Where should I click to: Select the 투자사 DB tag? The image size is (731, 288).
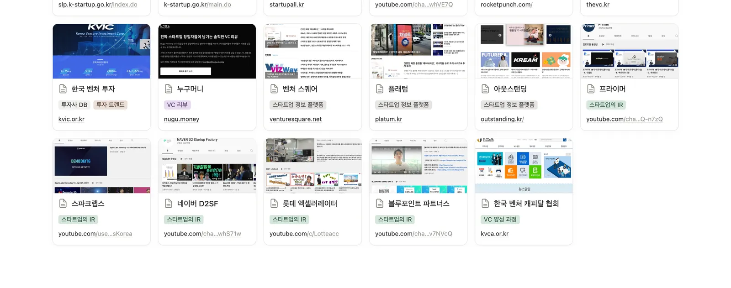pyautogui.click(x=74, y=105)
